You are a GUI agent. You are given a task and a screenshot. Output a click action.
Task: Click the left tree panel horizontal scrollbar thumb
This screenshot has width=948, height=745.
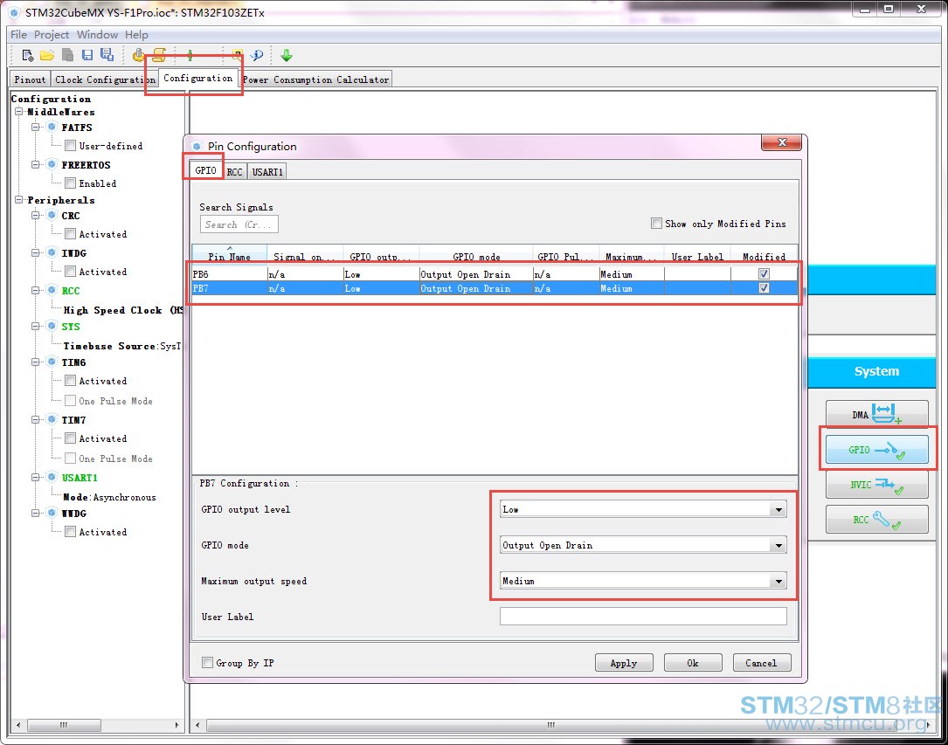pyautogui.click(x=64, y=724)
